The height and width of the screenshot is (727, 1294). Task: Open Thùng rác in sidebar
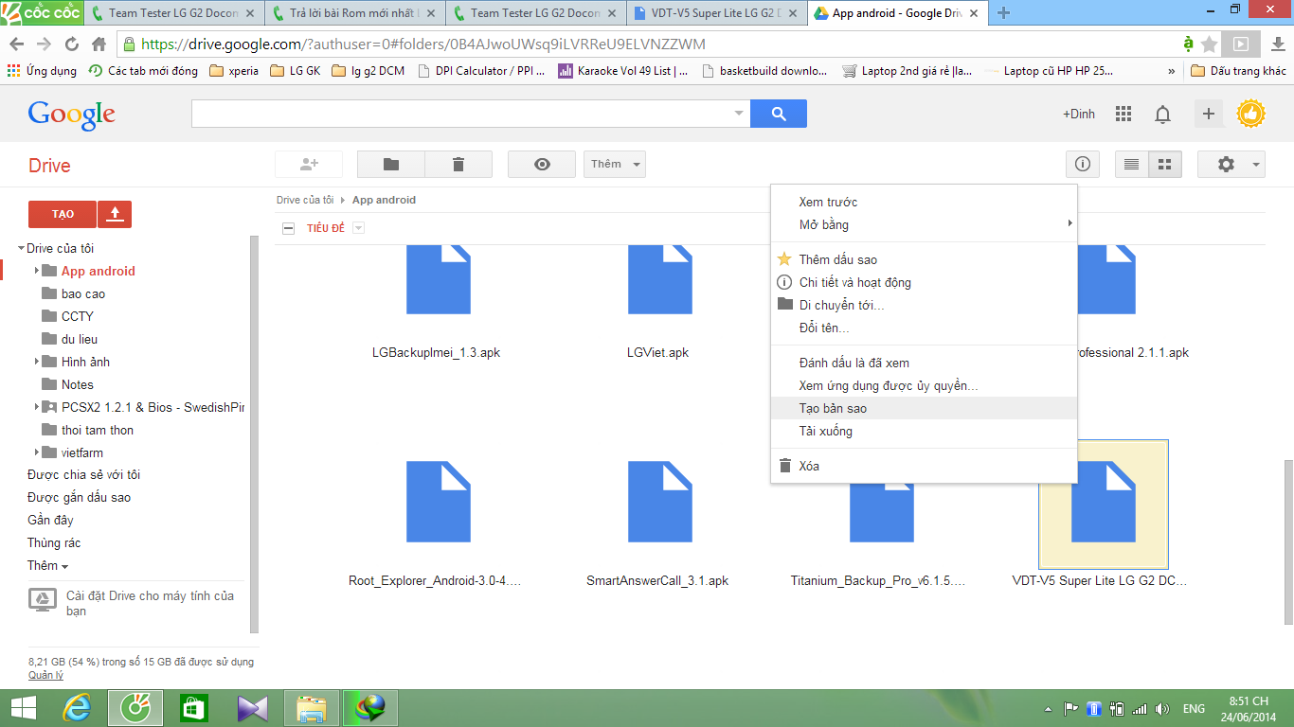pos(54,542)
